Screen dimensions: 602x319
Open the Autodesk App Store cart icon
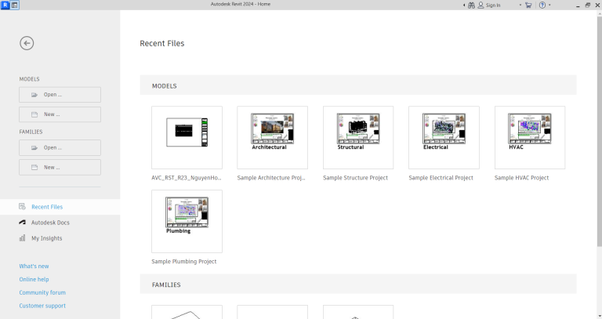click(528, 5)
